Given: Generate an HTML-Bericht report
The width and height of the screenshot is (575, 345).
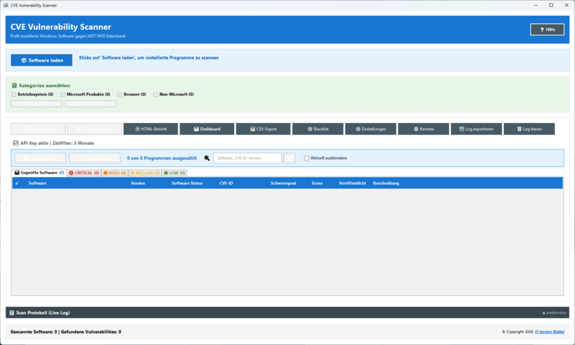Looking at the screenshot, I should [149, 128].
